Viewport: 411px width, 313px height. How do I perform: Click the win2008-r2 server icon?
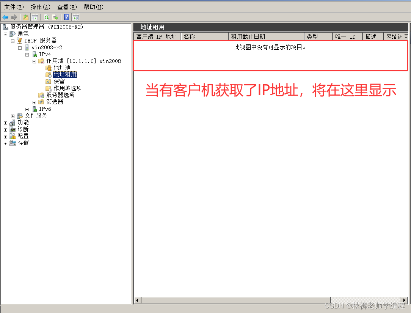(x=27, y=47)
